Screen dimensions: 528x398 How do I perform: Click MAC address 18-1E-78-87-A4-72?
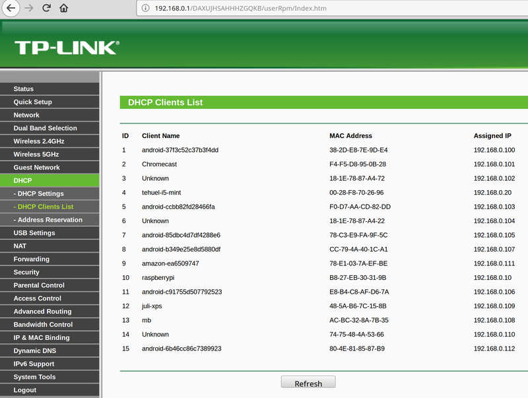(x=357, y=178)
